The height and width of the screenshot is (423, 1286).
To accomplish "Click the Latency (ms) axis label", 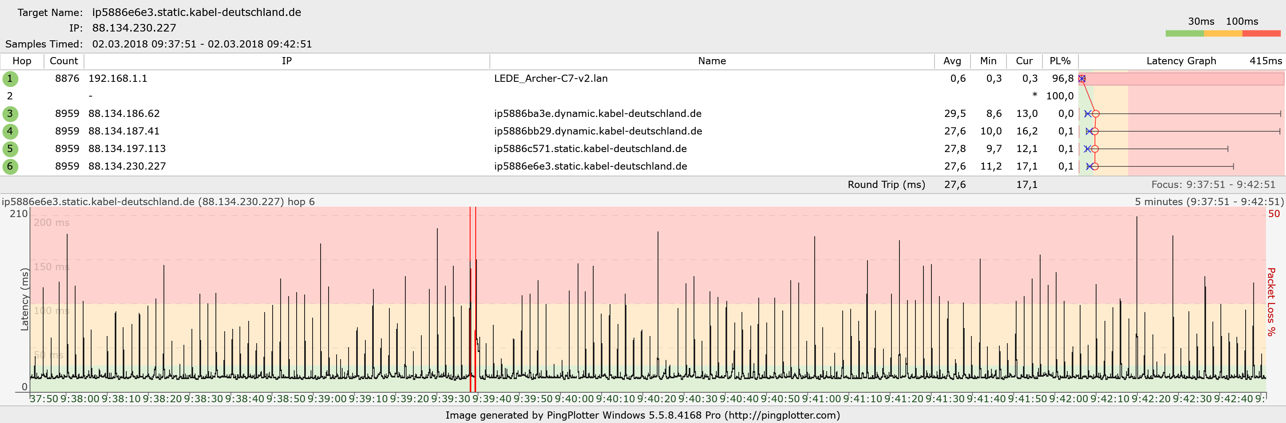I will click(x=24, y=299).
